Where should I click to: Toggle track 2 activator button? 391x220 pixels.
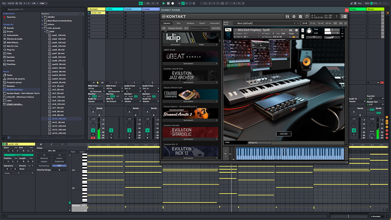point(111,131)
